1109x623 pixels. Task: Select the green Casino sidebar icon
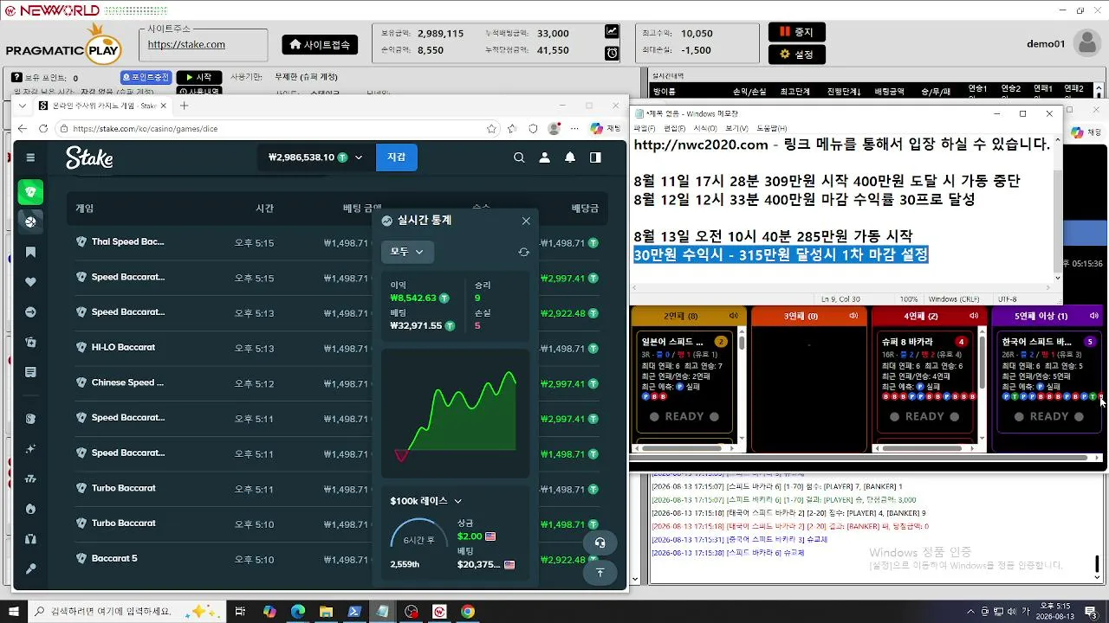point(30,192)
